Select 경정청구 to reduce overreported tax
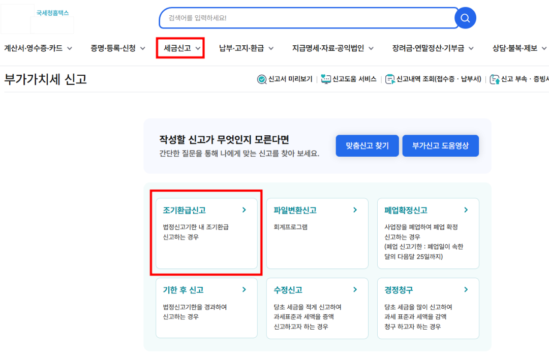This screenshot has width=549, height=354. click(428, 308)
